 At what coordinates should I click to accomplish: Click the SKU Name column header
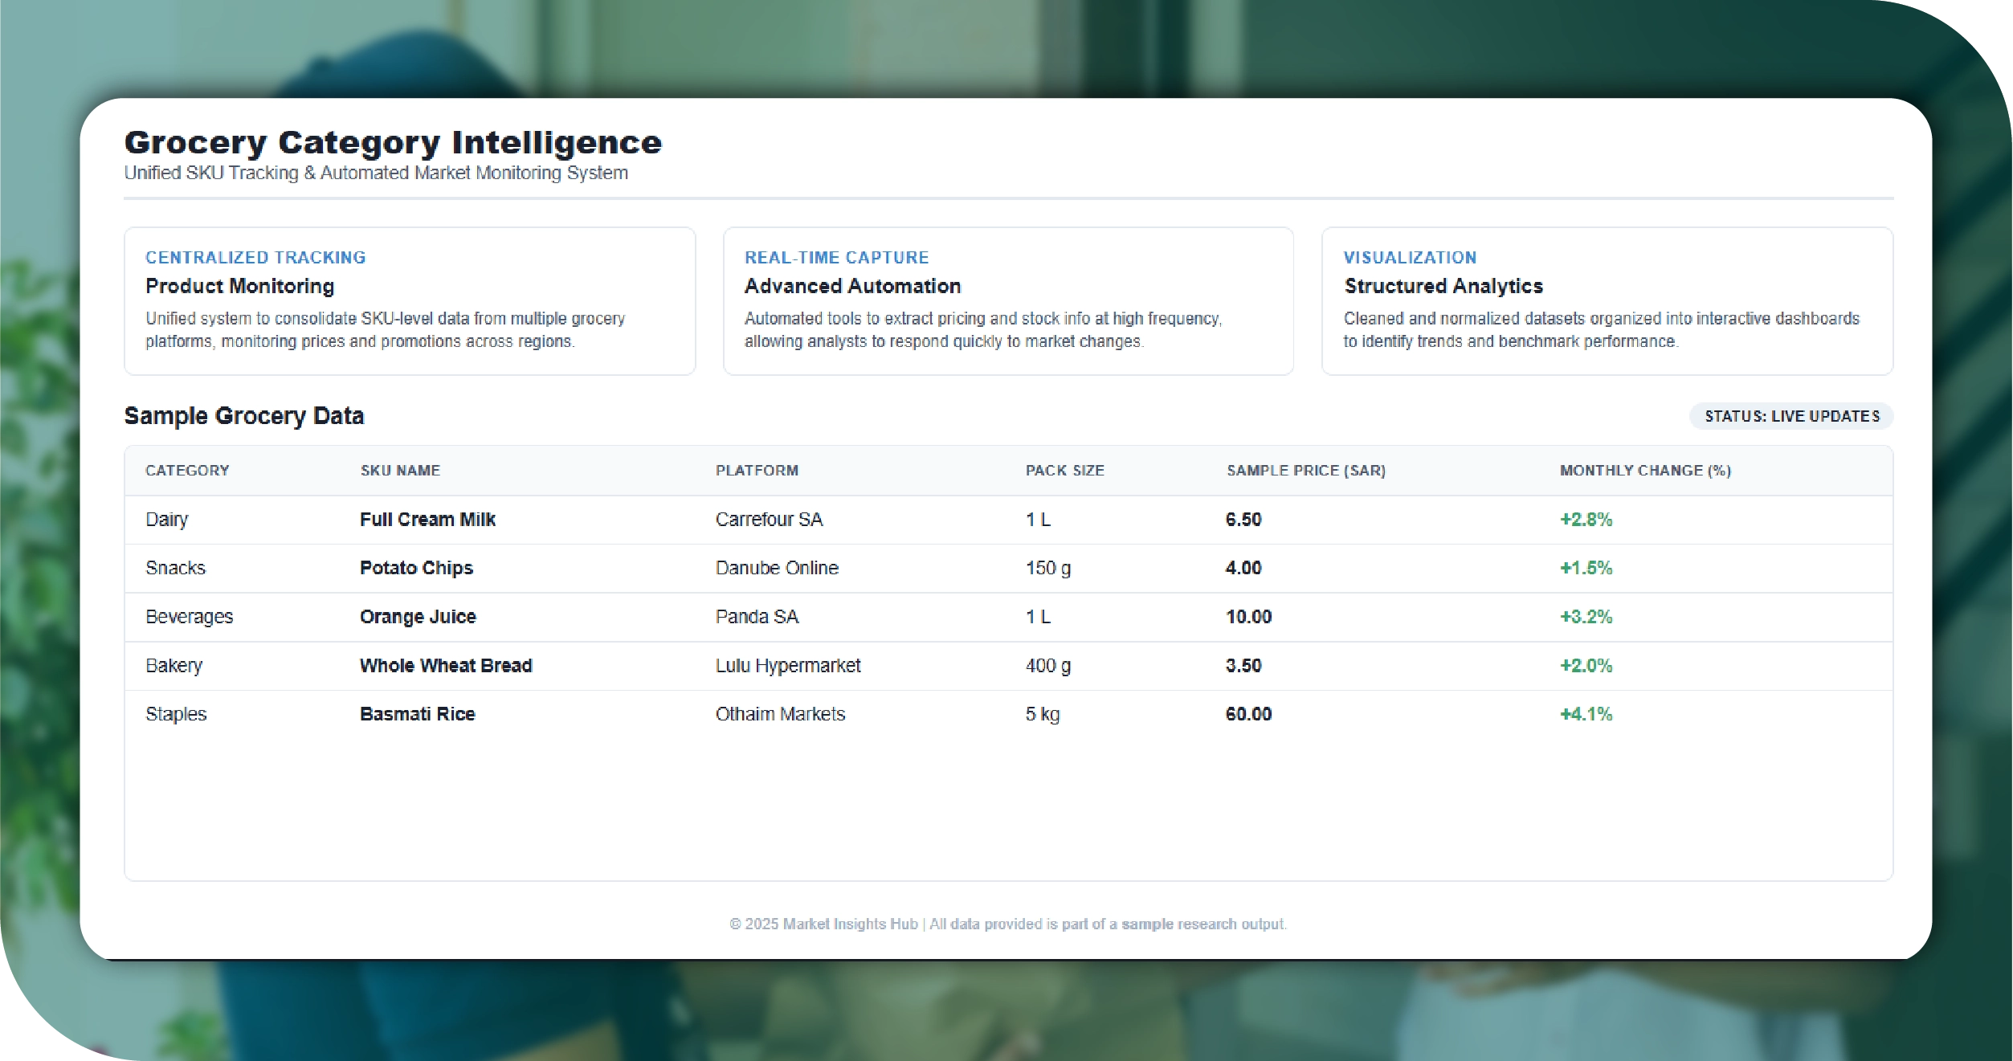(x=400, y=471)
